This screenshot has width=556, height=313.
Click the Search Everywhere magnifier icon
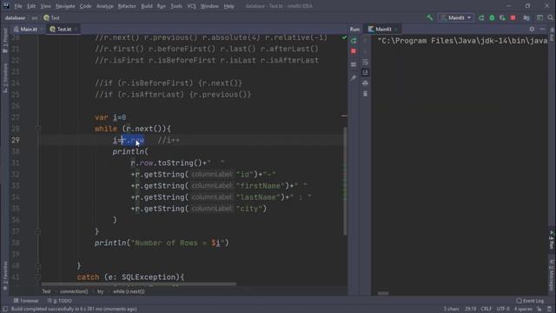tap(550, 17)
